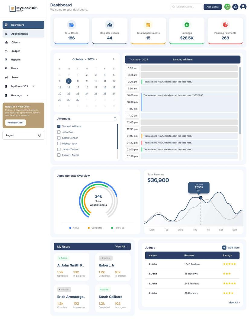250x321 pixels.
Task: Check the Micheal Jack attorney checkbox
Action: point(59,143)
